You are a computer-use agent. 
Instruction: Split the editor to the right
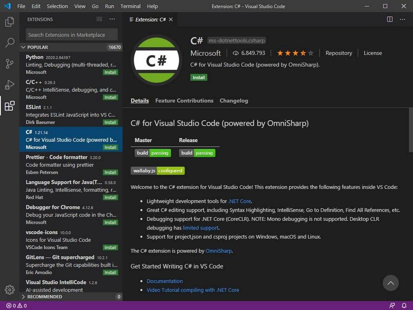click(x=389, y=19)
